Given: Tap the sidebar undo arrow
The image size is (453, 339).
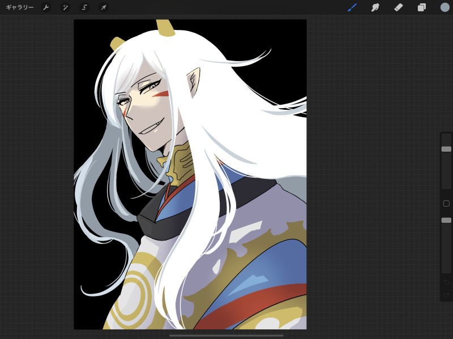Looking at the screenshot, I should pos(446,282).
